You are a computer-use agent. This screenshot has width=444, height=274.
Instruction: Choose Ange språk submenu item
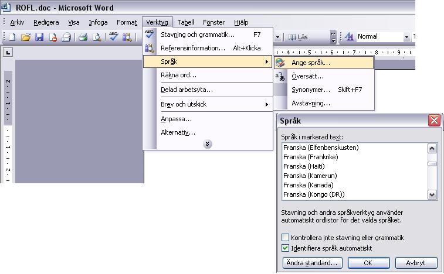(x=324, y=63)
